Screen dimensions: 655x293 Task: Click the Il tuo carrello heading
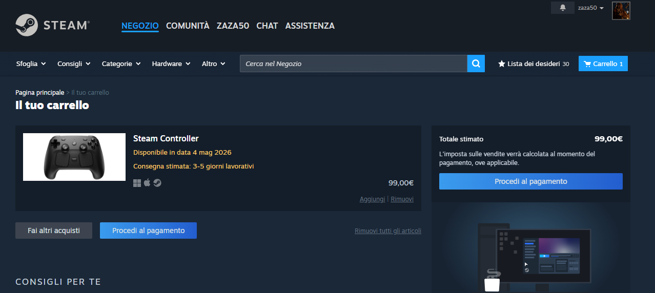click(52, 106)
